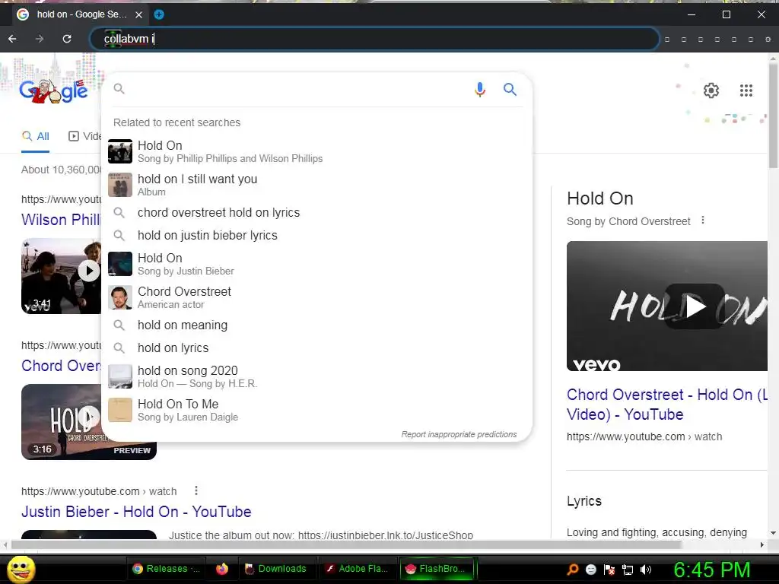This screenshot has height=584, width=779.
Task: Play the Wilson Phillips video thumbnail showing 3:41
Action: 61,275
